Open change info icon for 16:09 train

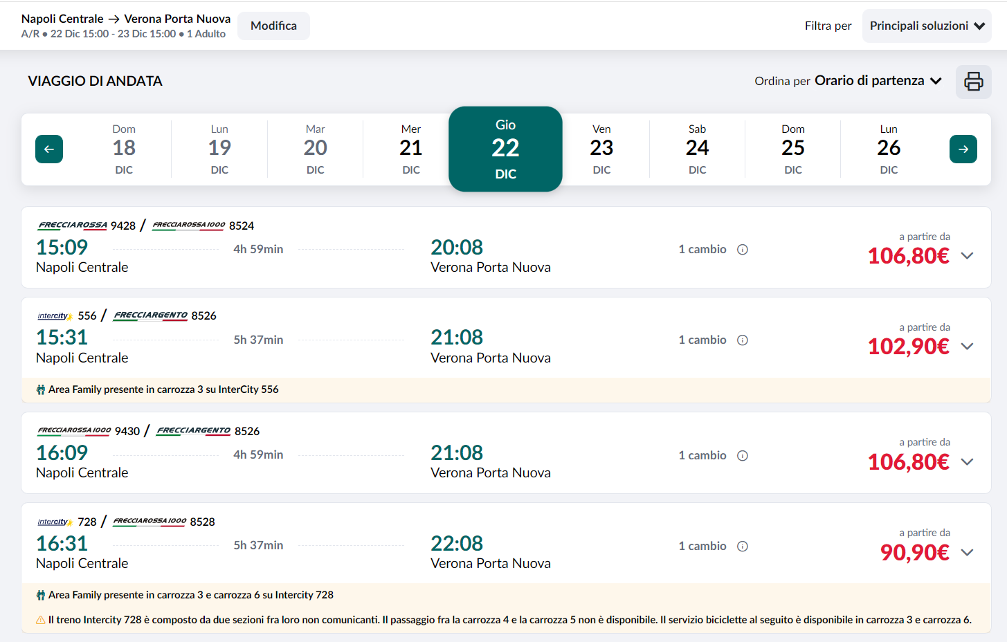click(x=743, y=456)
